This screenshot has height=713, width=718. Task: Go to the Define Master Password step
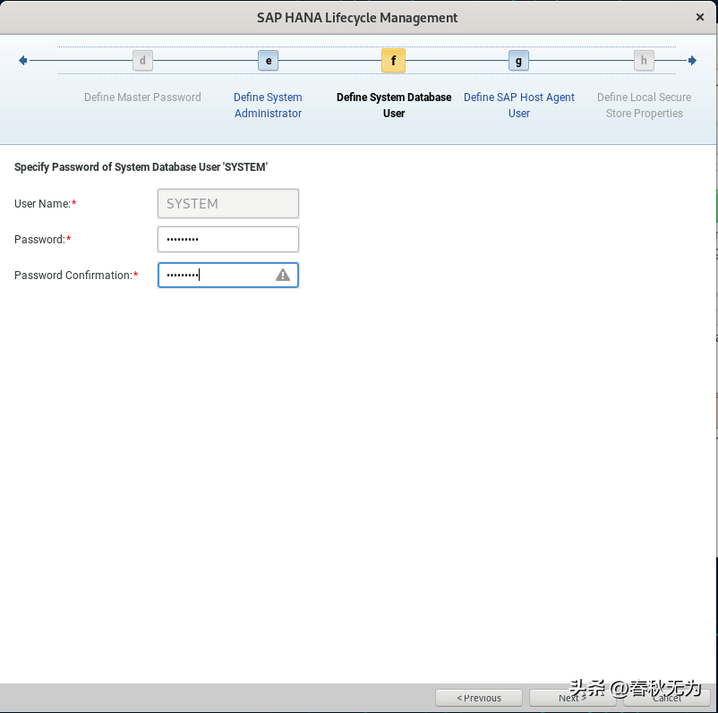tap(142, 97)
